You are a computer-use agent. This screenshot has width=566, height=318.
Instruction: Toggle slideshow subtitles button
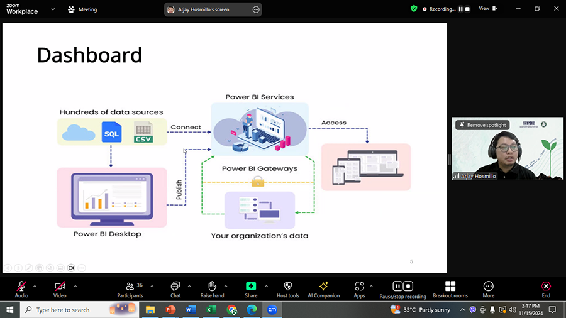60,268
